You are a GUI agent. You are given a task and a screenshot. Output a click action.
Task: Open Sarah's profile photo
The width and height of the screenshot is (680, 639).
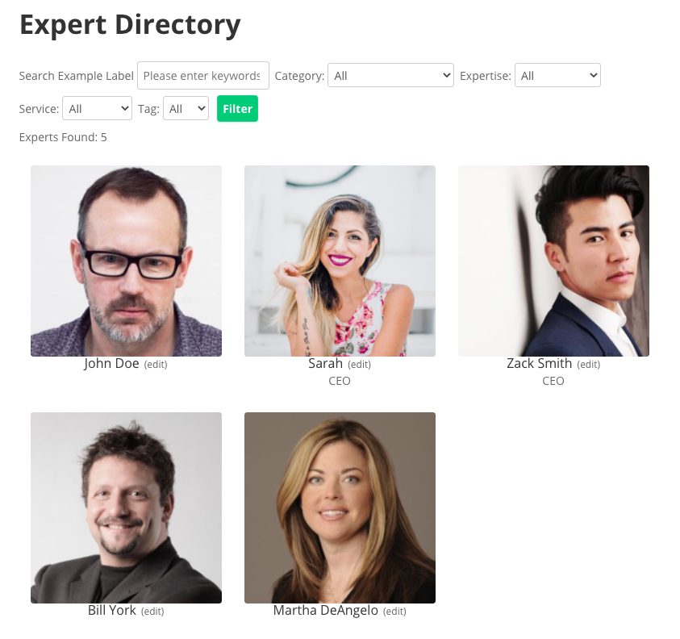tap(340, 261)
